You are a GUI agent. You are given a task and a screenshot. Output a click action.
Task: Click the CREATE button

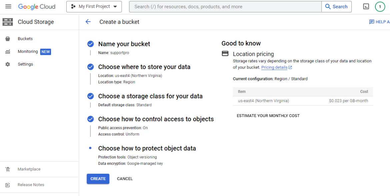[98, 179]
